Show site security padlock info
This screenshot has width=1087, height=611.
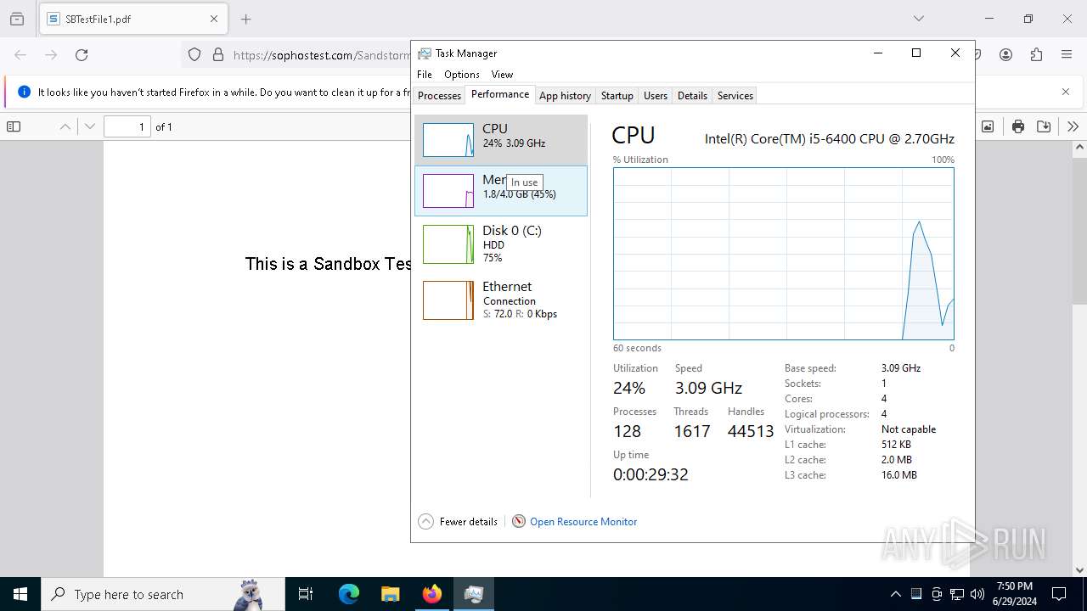tap(218, 55)
